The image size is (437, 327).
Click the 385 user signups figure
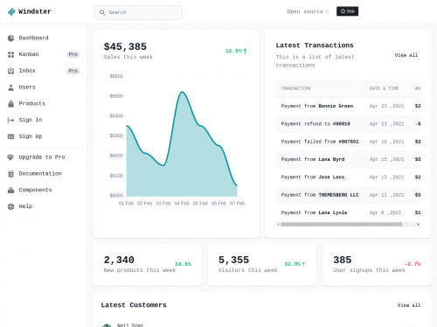tap(343, 260)
